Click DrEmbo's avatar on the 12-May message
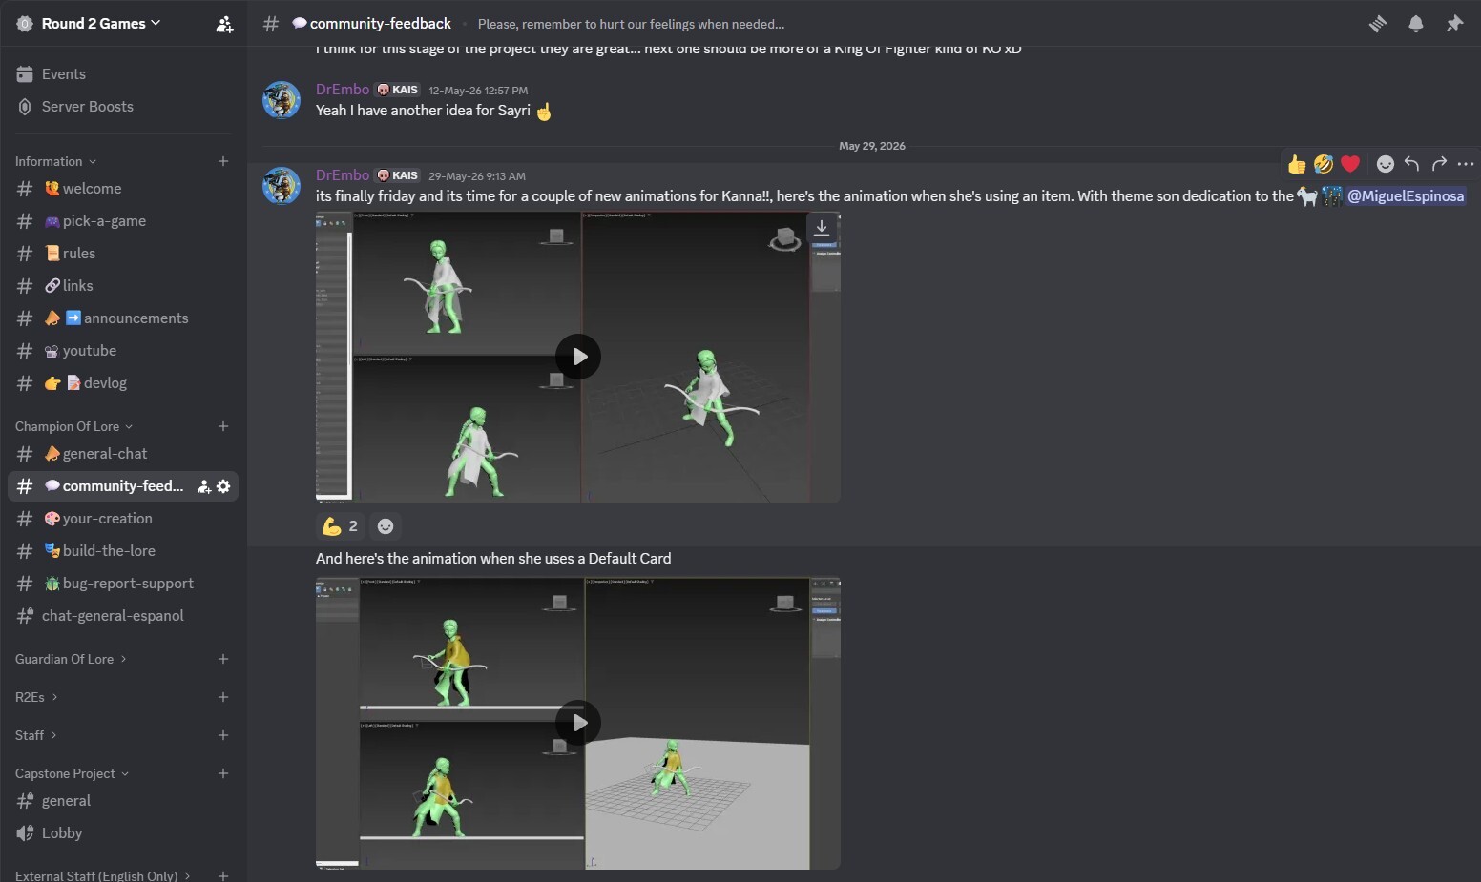 (282, 100)
